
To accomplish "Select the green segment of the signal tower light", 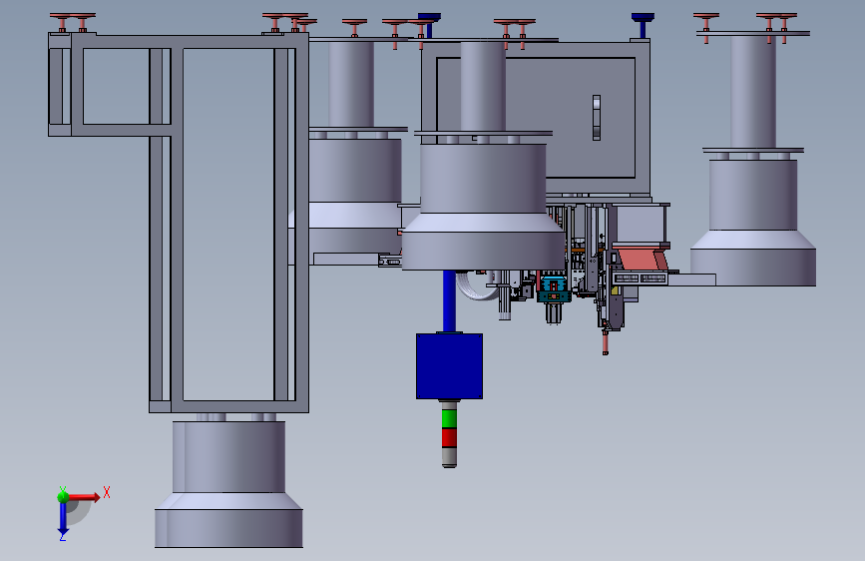I will 450,418.
